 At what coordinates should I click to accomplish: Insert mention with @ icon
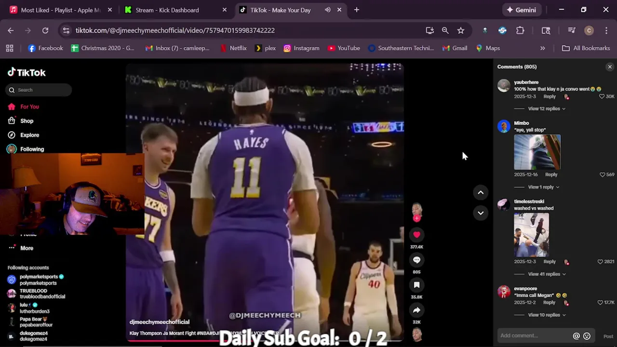576,336
